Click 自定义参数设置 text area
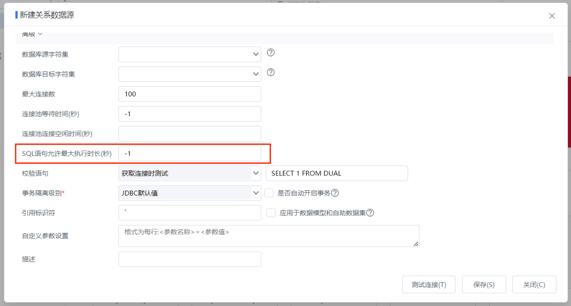The width and height of the screenshot is (571, 306). (x=269, y=236)
